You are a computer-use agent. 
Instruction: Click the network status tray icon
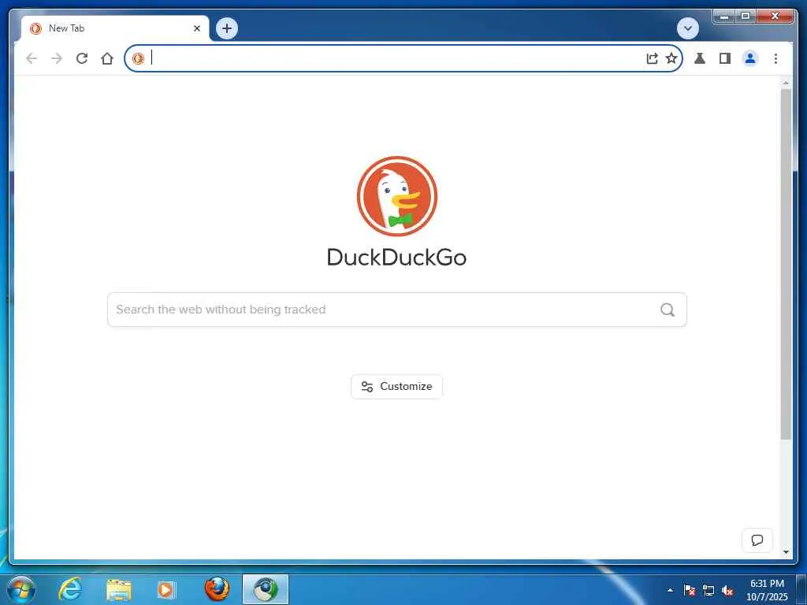(708, 590)
